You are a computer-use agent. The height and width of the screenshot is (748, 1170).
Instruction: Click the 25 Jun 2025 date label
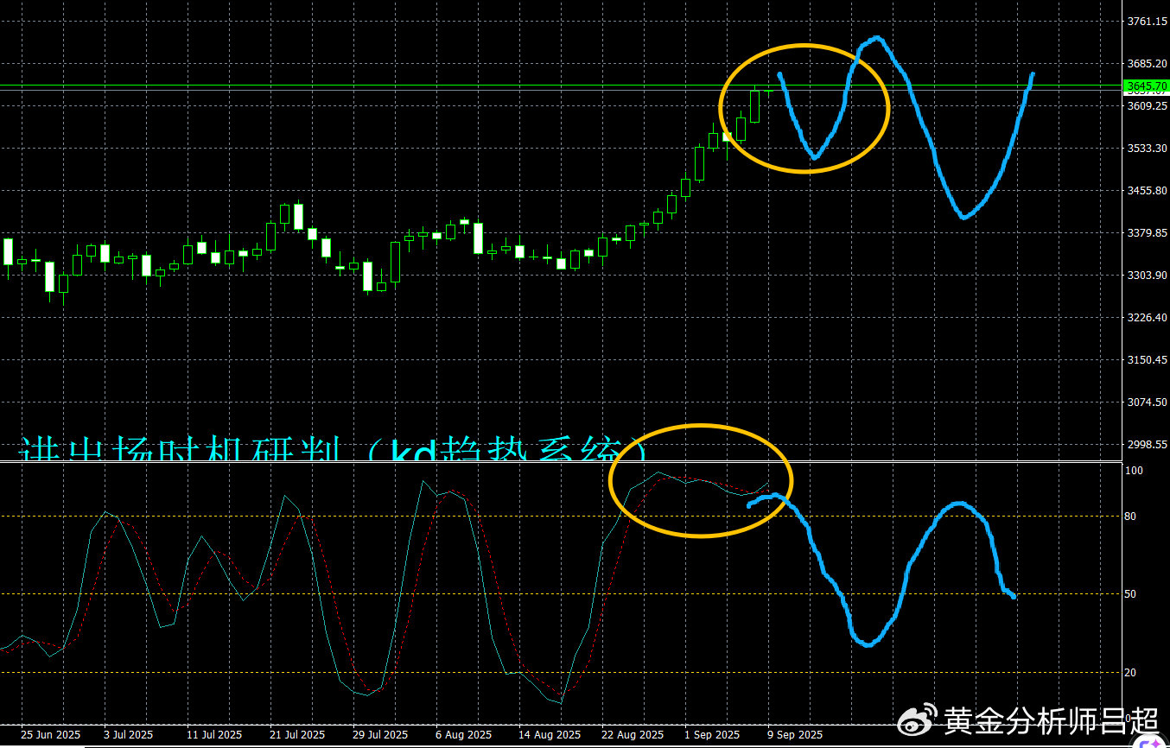point(50,735)
